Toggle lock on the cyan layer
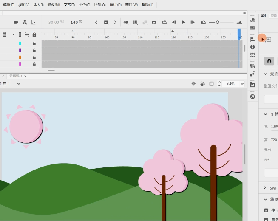Screen dimensions: 278x221 click(x=34, y=43)
